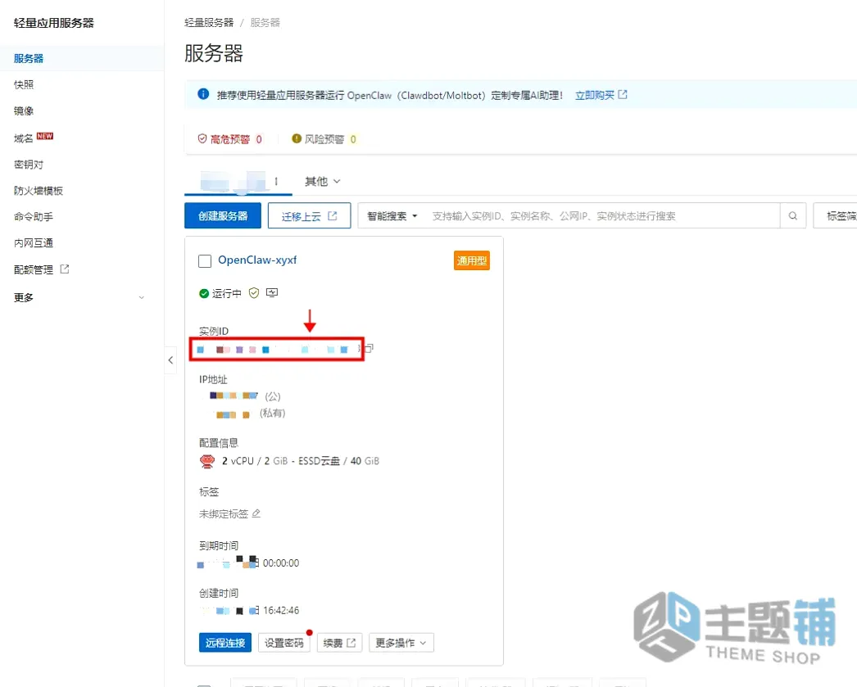
Task: Click the 创建服务器 button
Action: 223,215
